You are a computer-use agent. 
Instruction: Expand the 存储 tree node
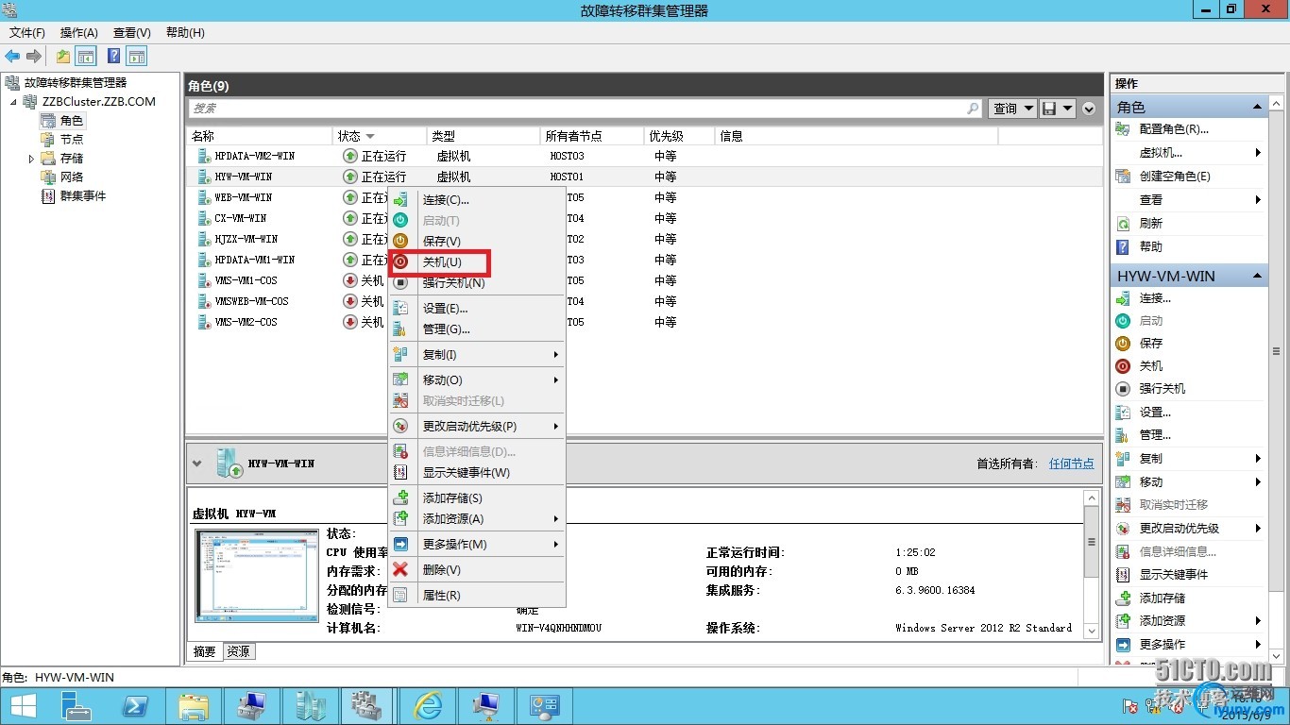(x=32, y=159)
